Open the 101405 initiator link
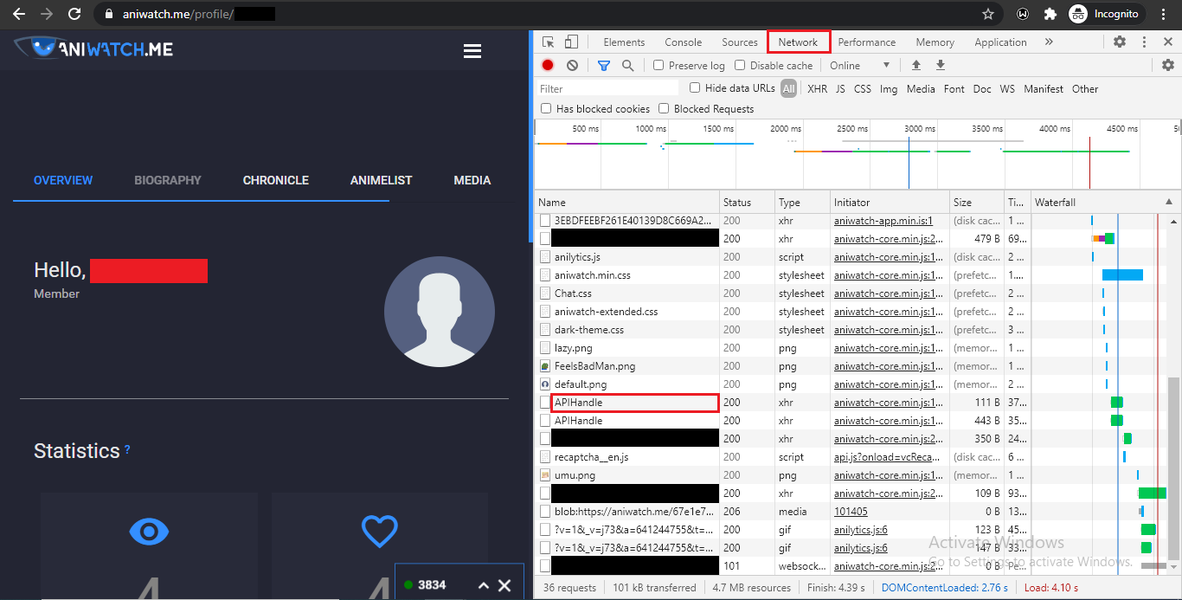 [851, 511]
